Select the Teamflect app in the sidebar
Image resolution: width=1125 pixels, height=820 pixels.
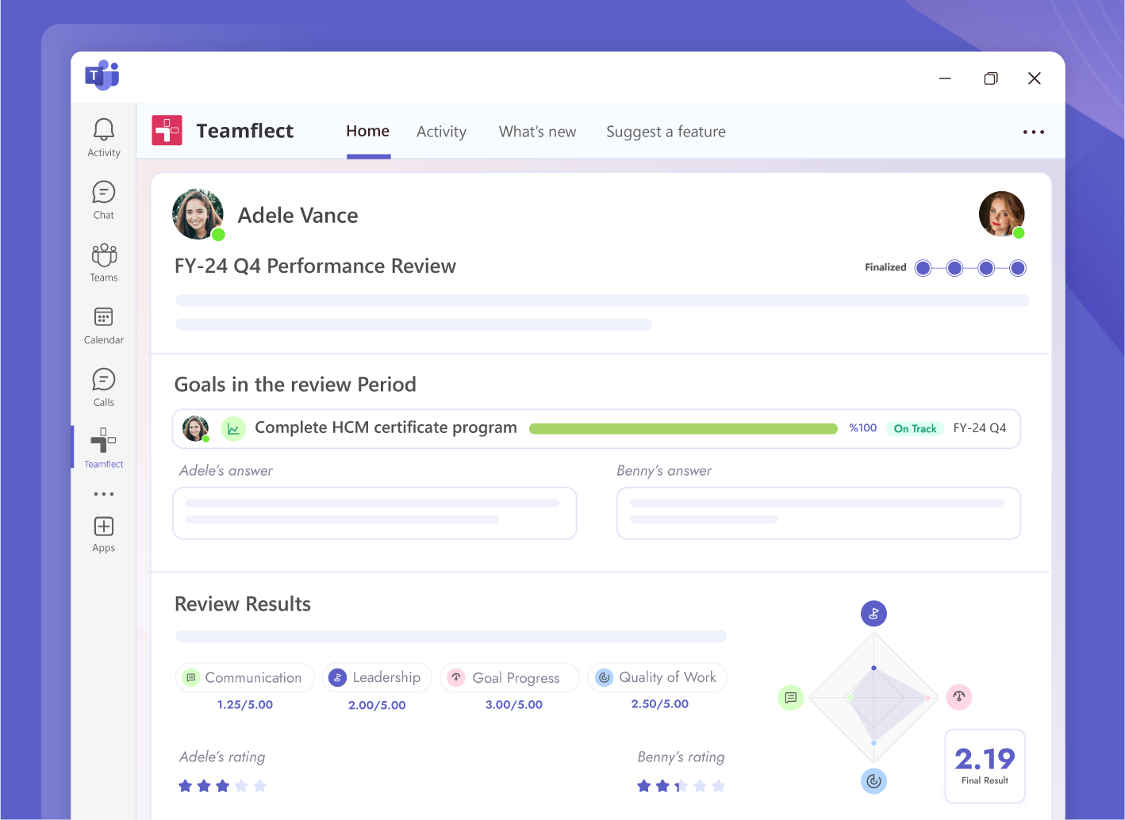(x=104, y=448)
